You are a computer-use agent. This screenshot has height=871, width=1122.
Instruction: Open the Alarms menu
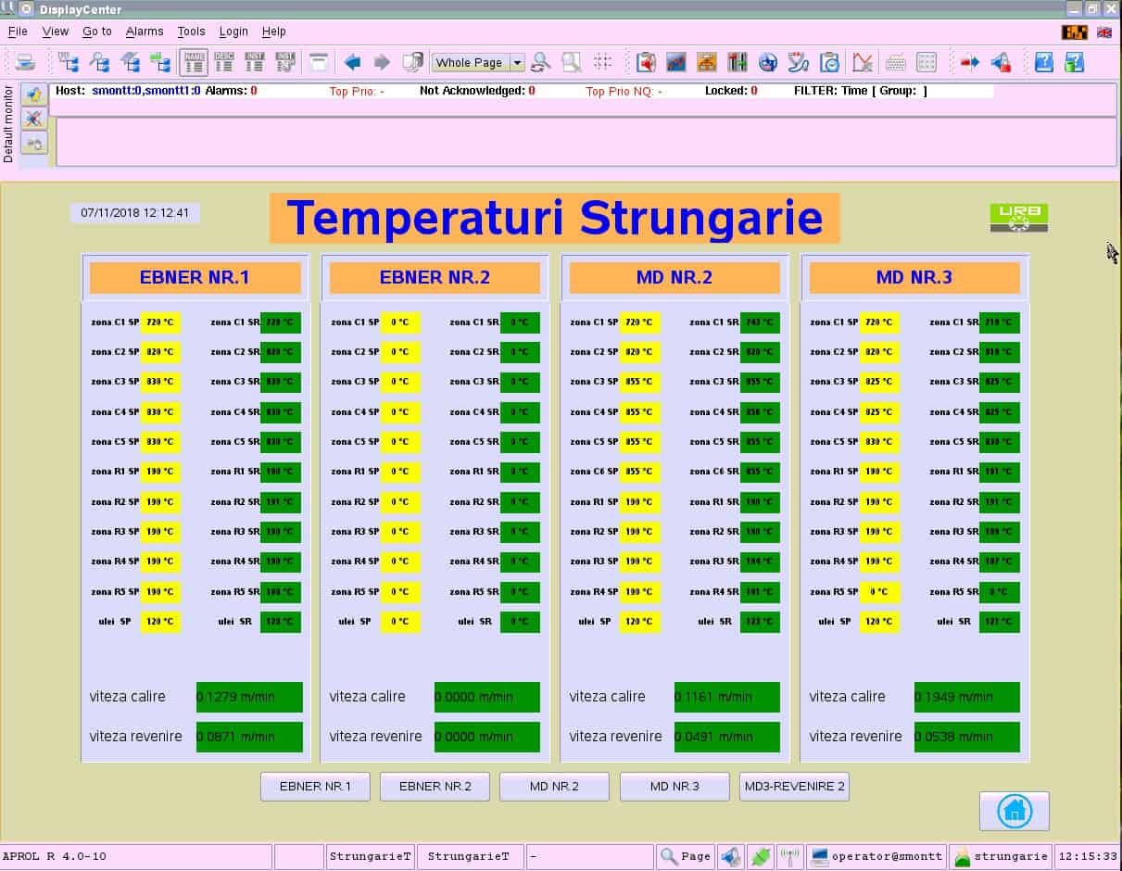tap(145, 32)
